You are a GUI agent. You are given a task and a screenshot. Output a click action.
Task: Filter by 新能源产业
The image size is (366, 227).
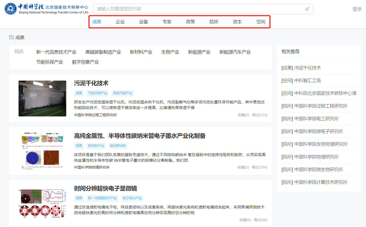(x=199, y=52)
